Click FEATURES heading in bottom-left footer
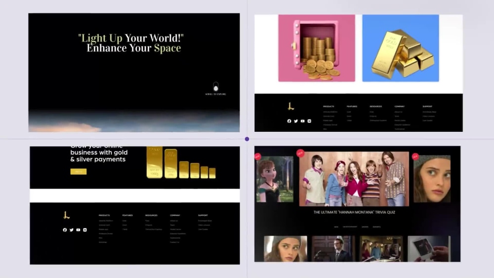Image resolution: width=494 pixels, height=278 pixels. (x=127, y=215)
